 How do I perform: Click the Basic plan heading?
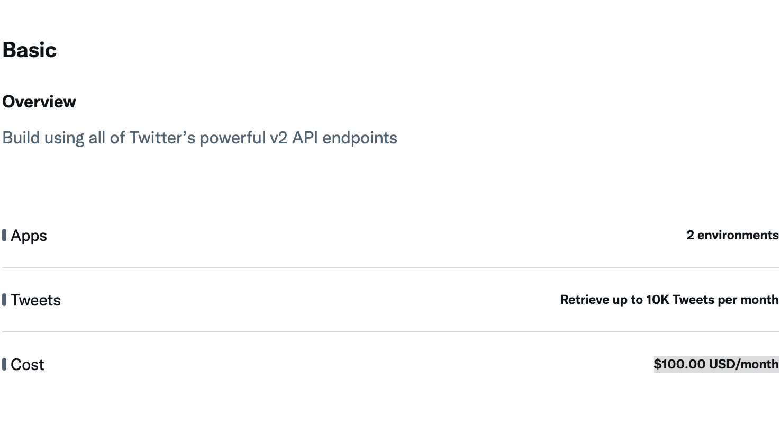pos(30,50)
